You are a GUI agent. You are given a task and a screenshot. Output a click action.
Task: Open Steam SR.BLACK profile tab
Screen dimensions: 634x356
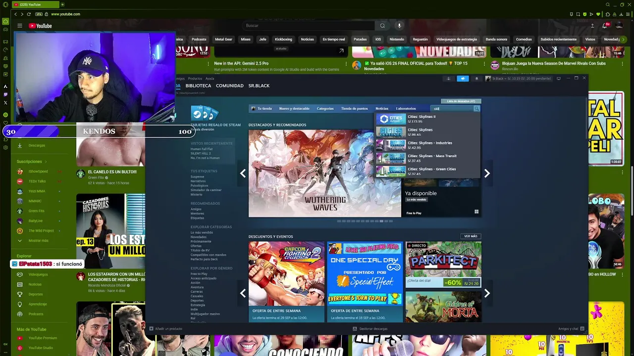tap(259, 86)
